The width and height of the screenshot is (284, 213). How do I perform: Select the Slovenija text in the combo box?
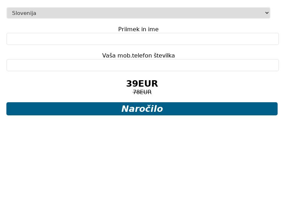coord(24,13)
